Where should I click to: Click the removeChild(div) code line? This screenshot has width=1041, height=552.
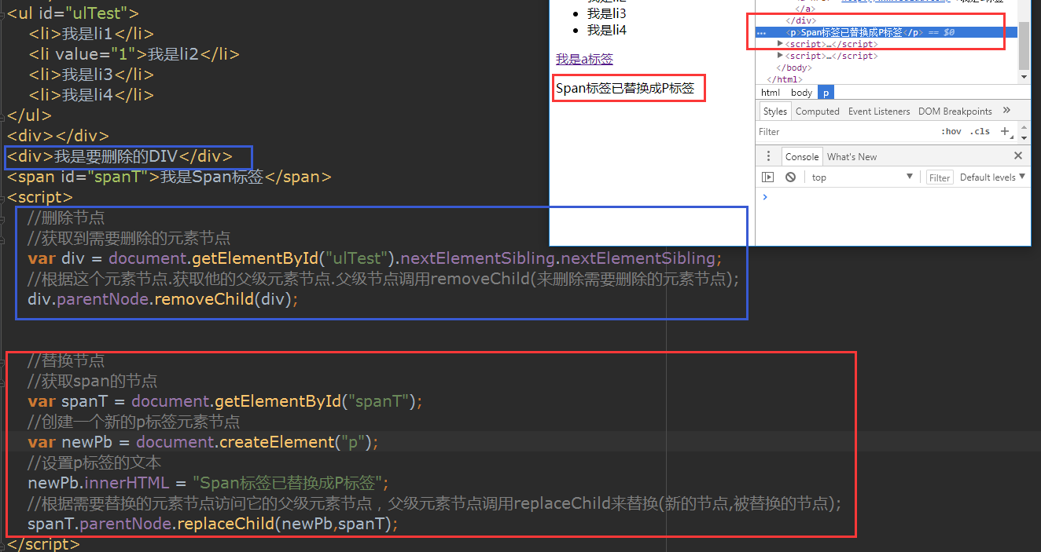(x=164, y=299)
